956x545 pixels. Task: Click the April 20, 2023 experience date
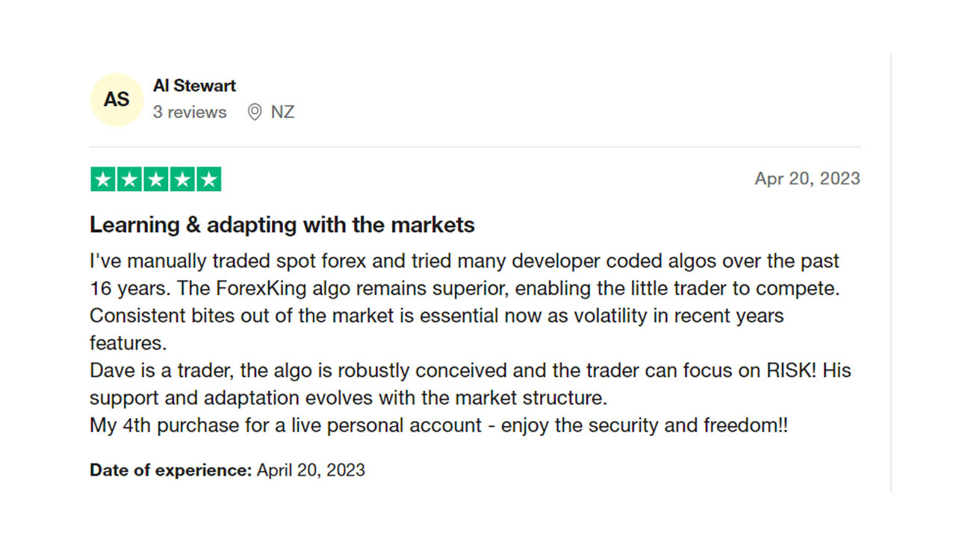click(x=311, y=470)
